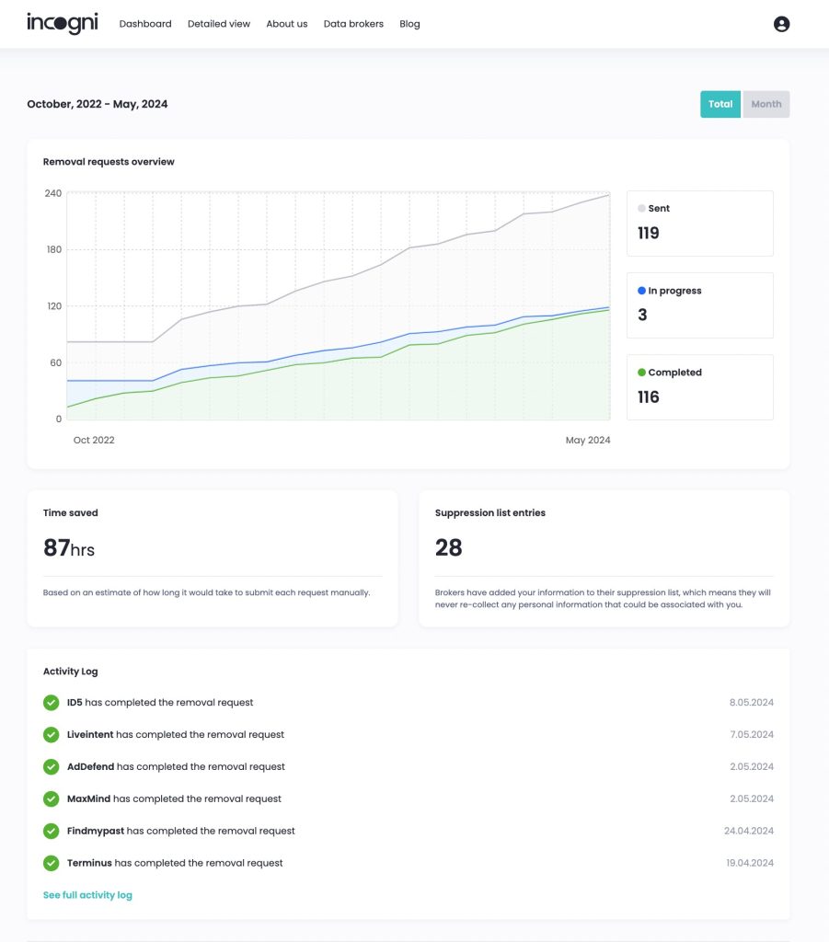Viewport: 829px width, 942px height.
Task: Navigate to Data brokers
Action: click(353, 24)
